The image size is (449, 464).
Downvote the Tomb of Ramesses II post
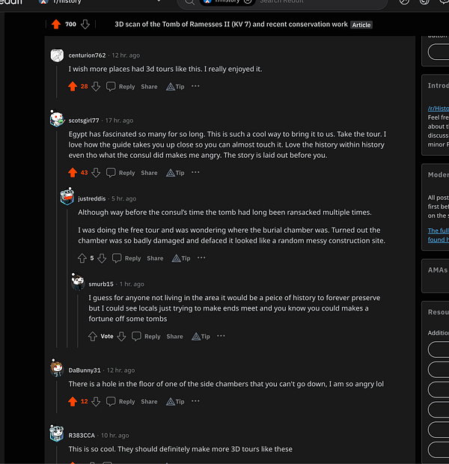[85, 24]
